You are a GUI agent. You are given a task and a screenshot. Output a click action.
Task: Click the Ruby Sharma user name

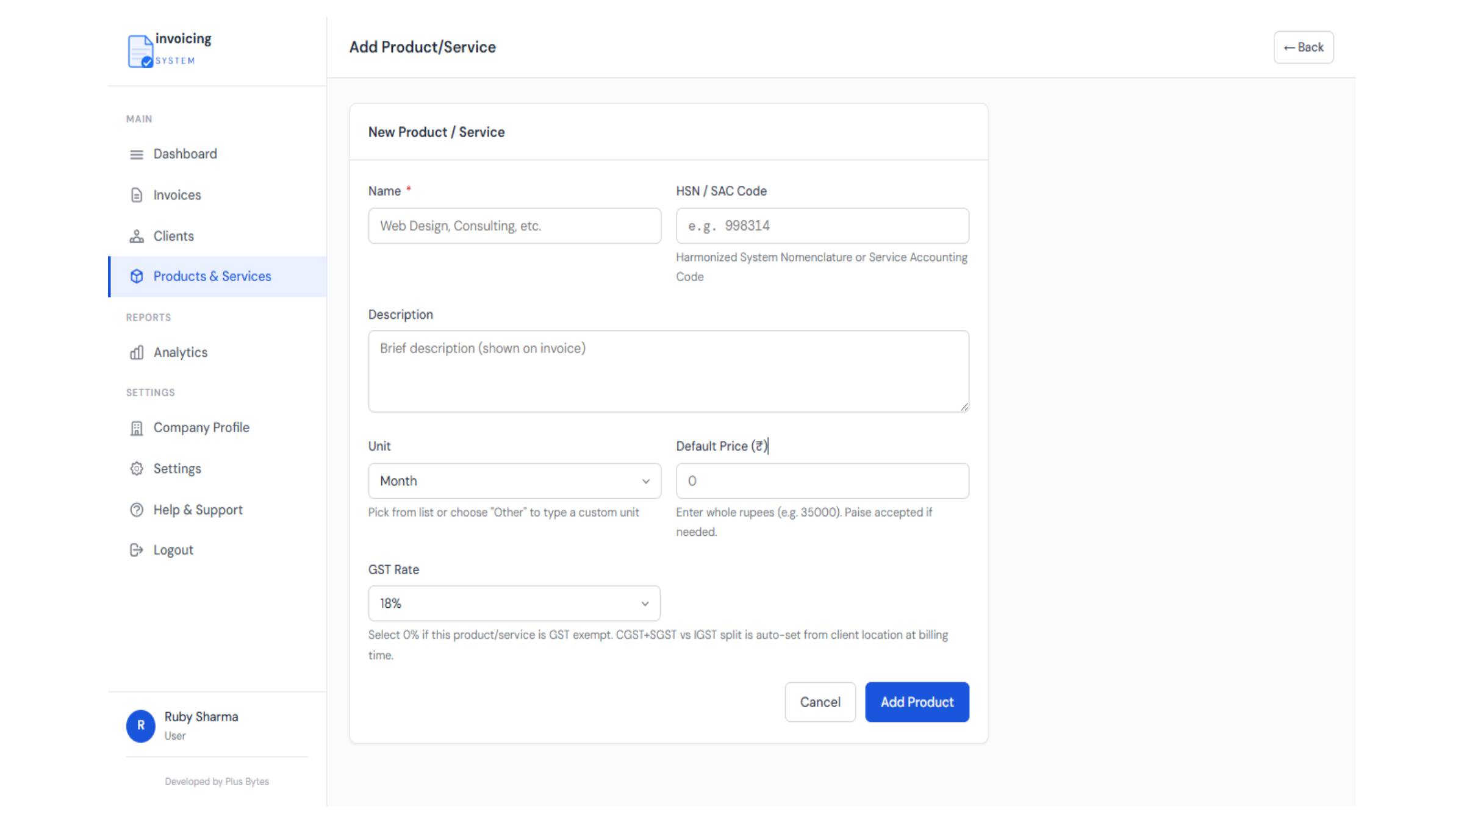[201, 717]
